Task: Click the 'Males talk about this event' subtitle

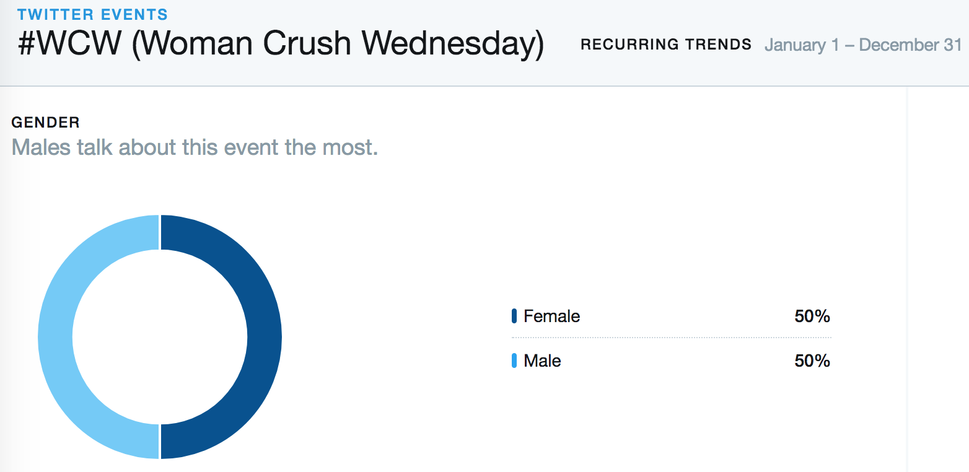Action: (x=195, y=148)
